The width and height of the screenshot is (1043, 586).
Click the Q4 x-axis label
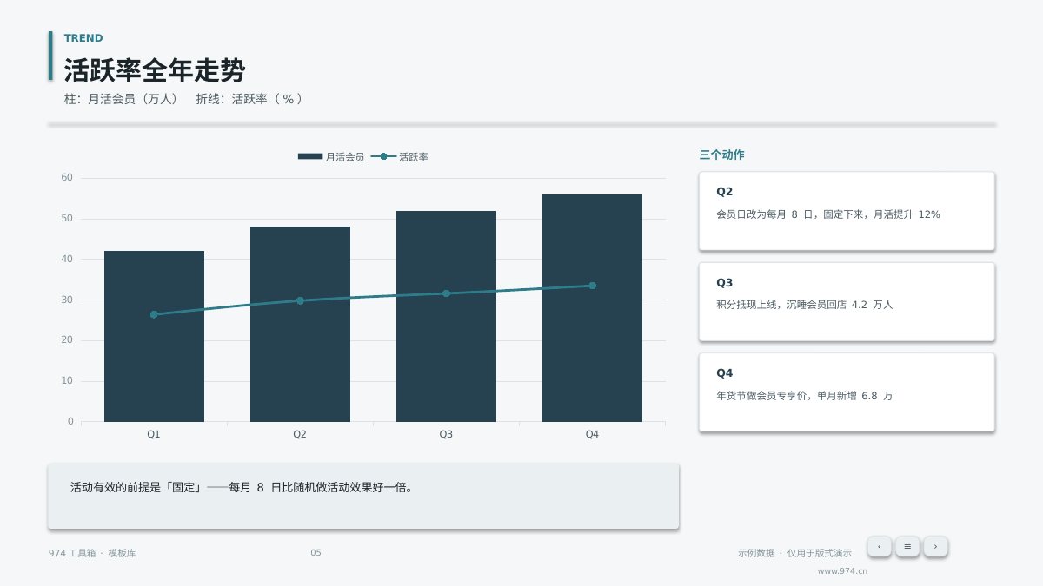592,434
